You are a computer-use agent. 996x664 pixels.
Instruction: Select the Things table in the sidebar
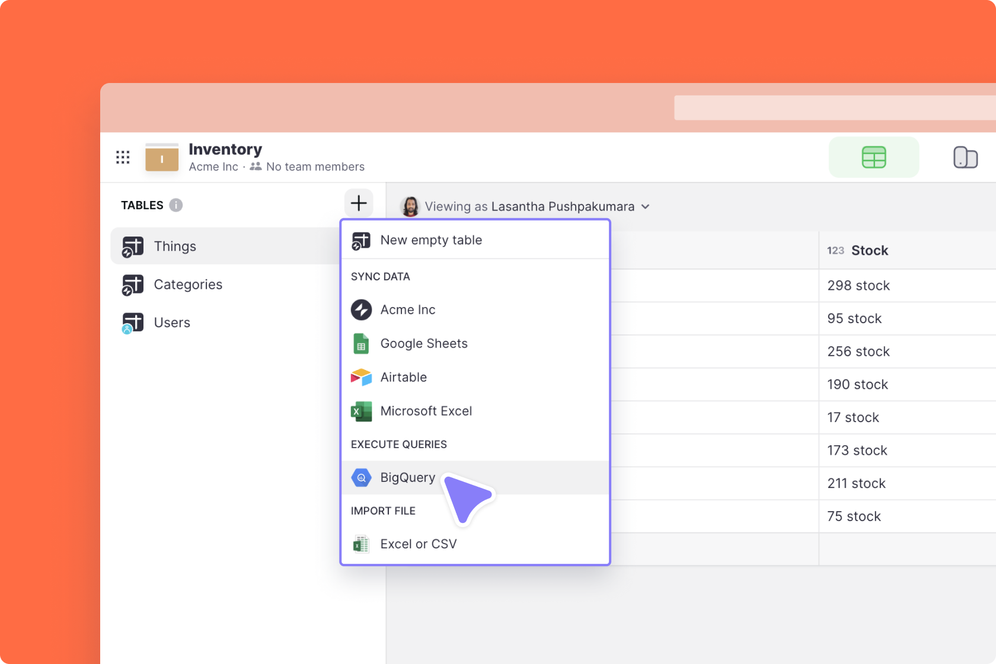coord(174,245)
